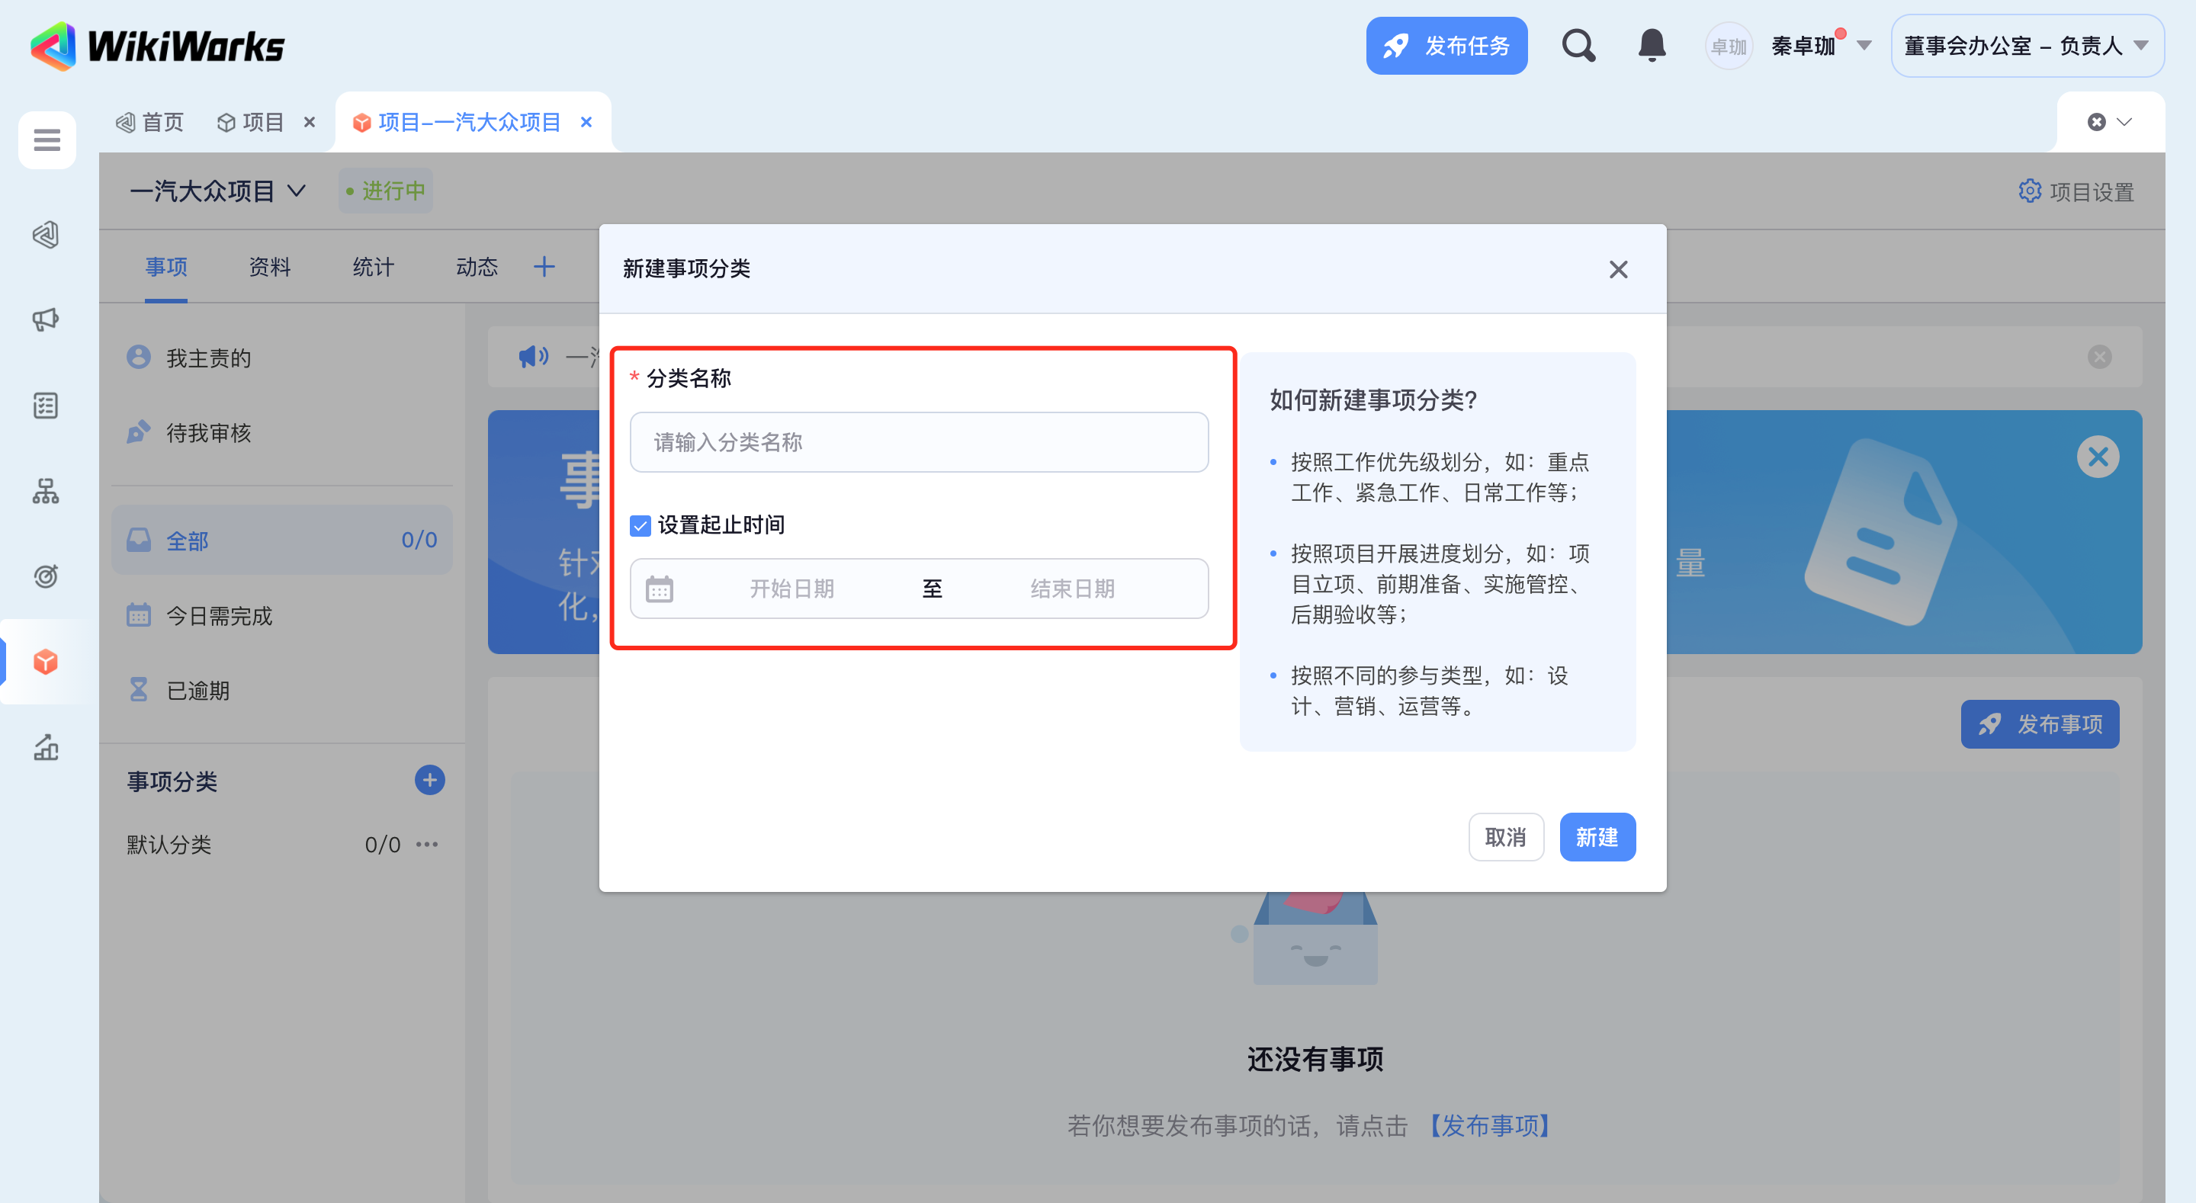Open the notifications bell

1652,45
